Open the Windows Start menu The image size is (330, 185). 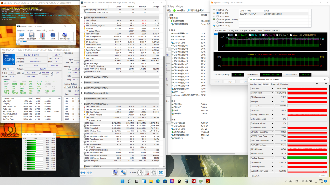point(123,181)
